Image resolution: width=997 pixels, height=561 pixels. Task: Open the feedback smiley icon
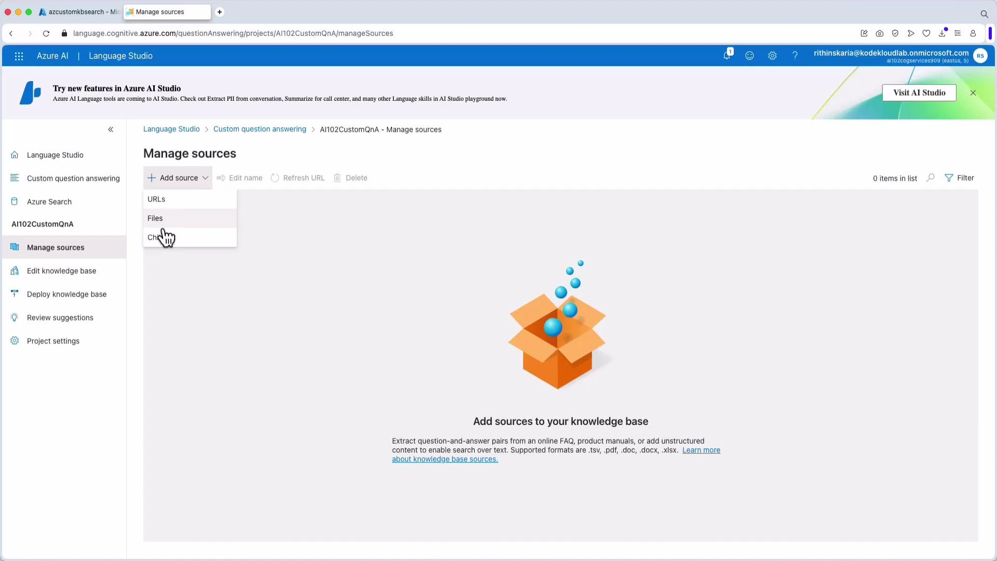pyautogui.click(x=749, y=56)
